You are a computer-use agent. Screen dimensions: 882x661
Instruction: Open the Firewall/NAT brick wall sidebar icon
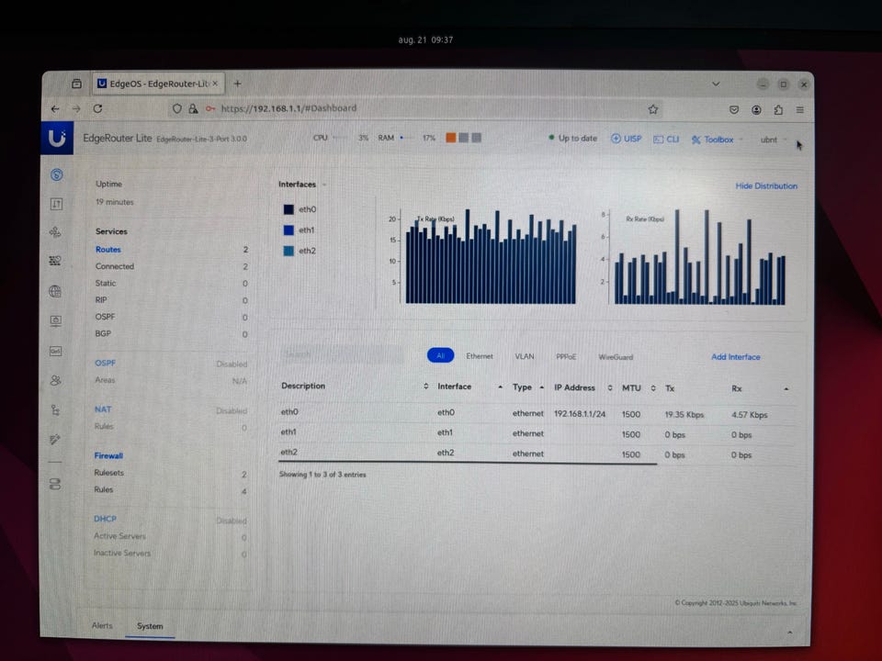(56, 261)
